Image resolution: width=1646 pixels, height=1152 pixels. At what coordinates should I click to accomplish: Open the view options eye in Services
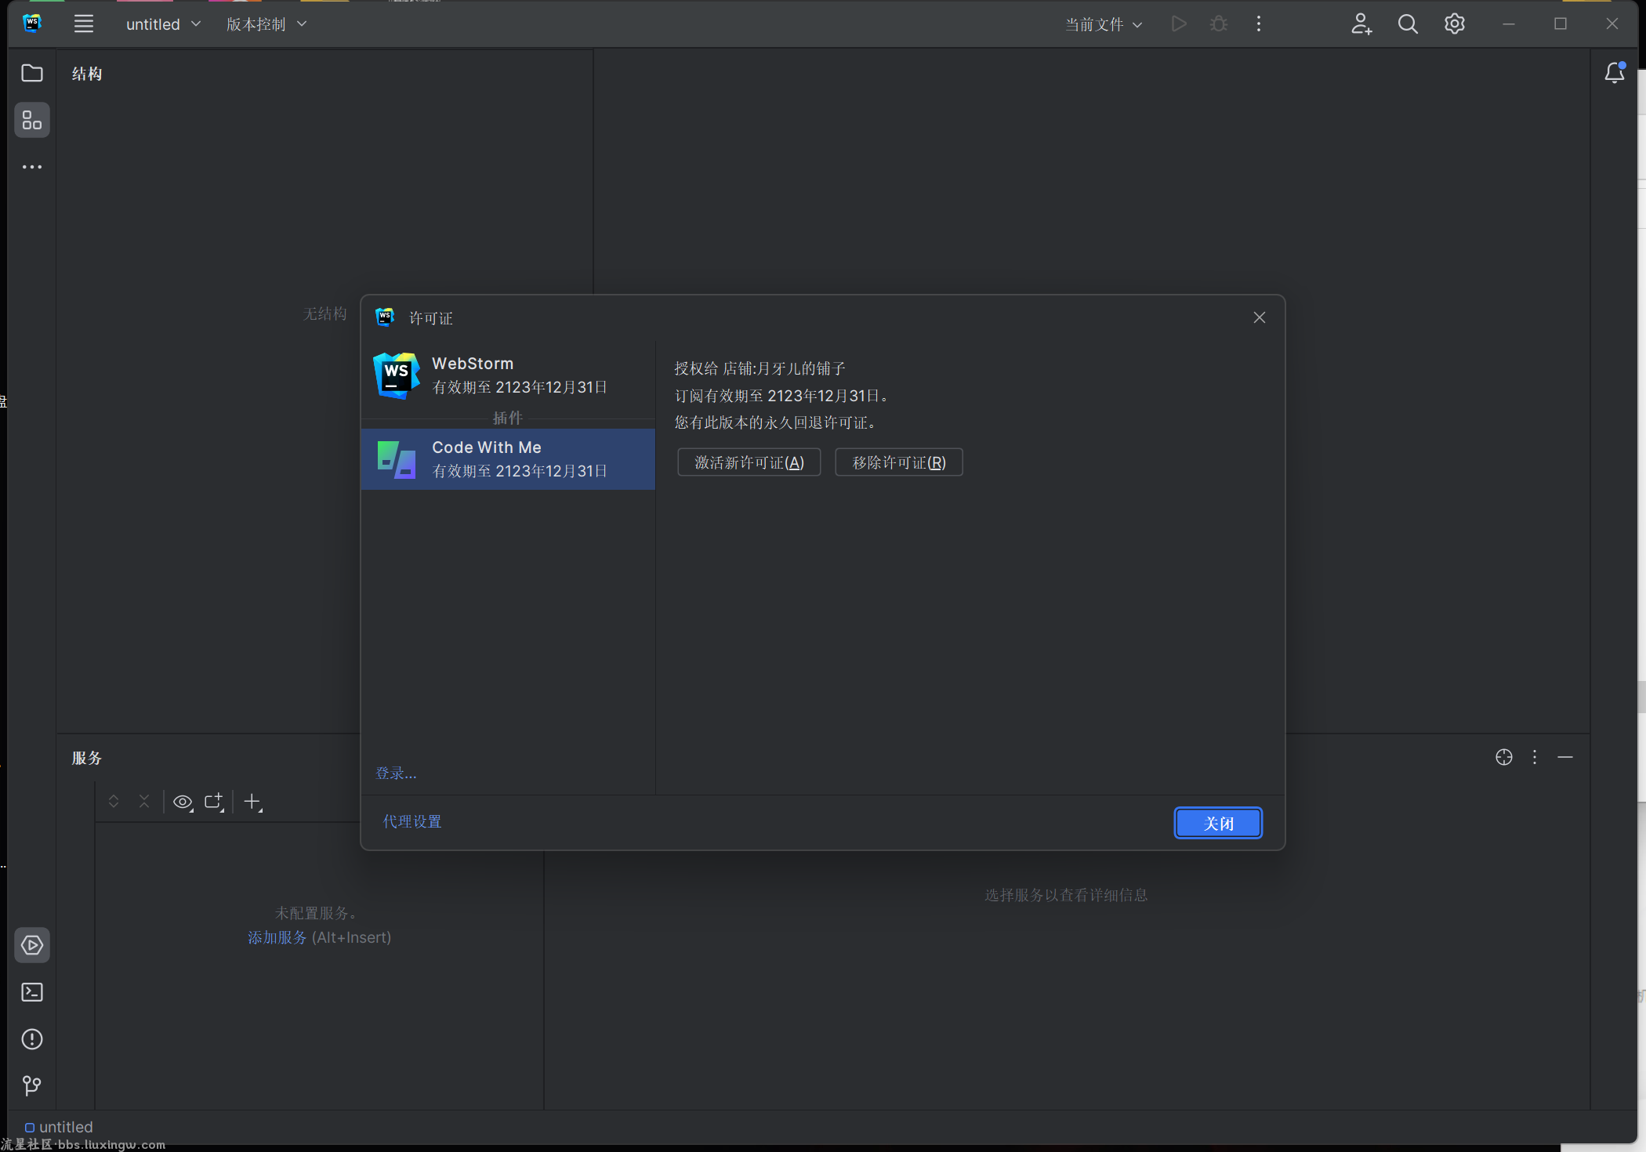[x=183, y=802]
